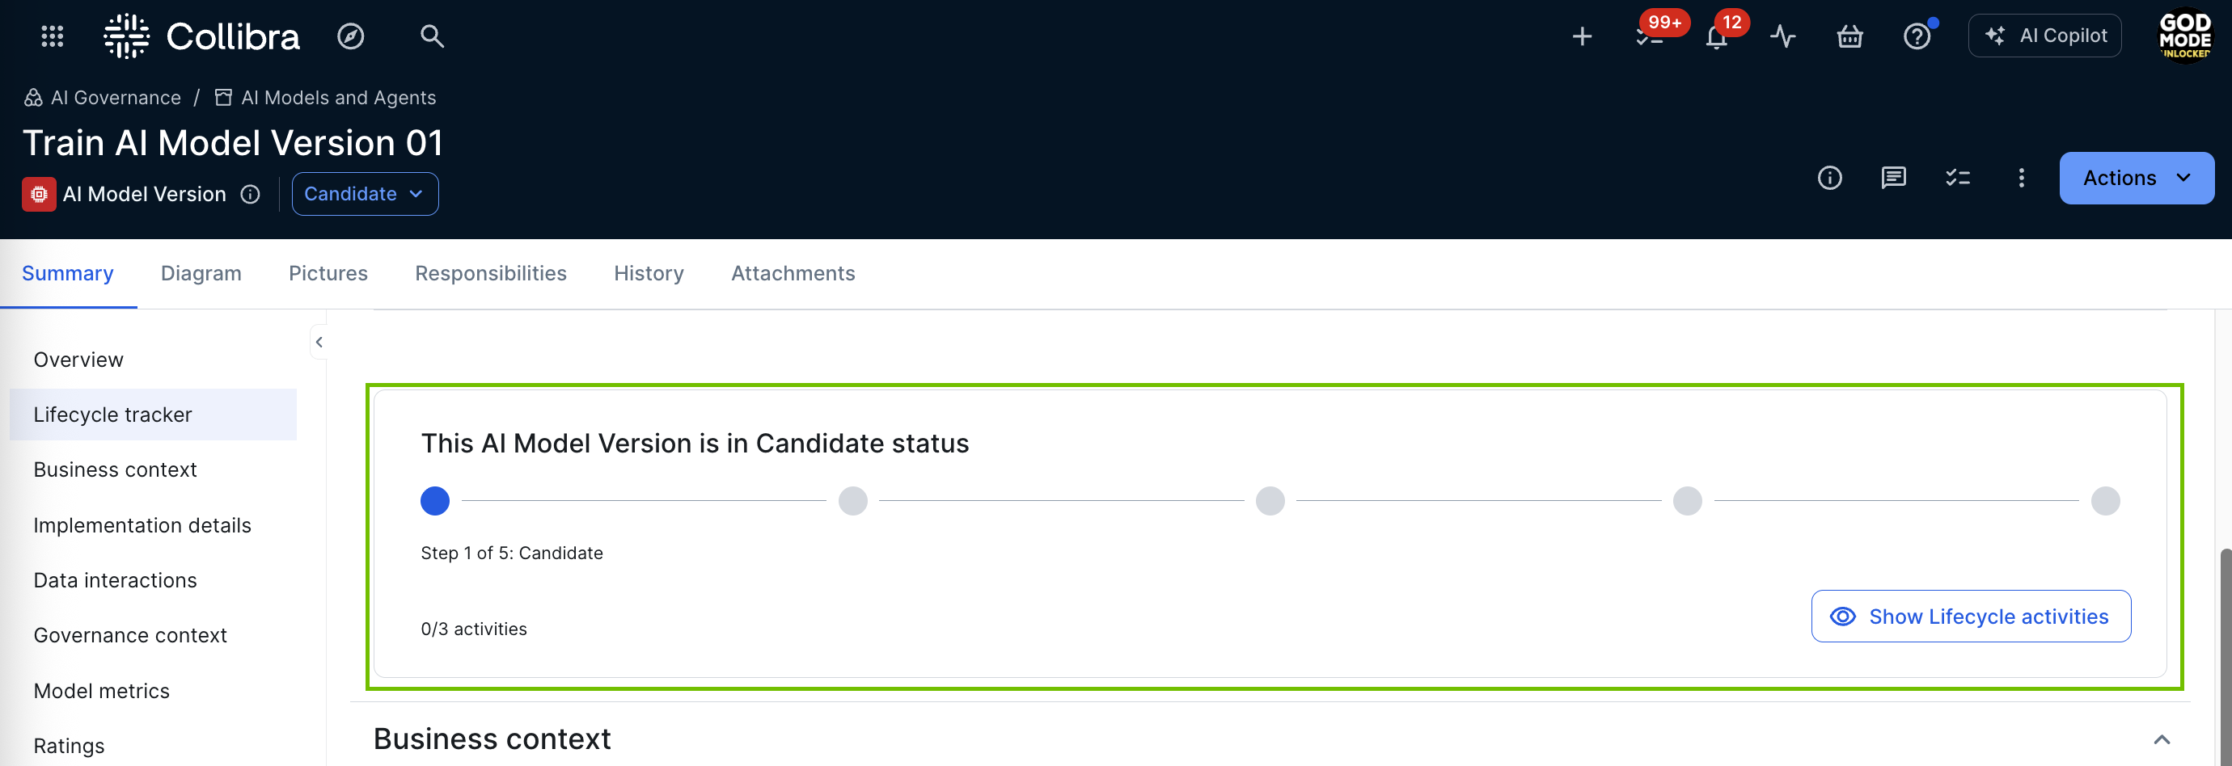Open the comments panel icon
Screen dimensions: 2232x766
coord(1893,179)
